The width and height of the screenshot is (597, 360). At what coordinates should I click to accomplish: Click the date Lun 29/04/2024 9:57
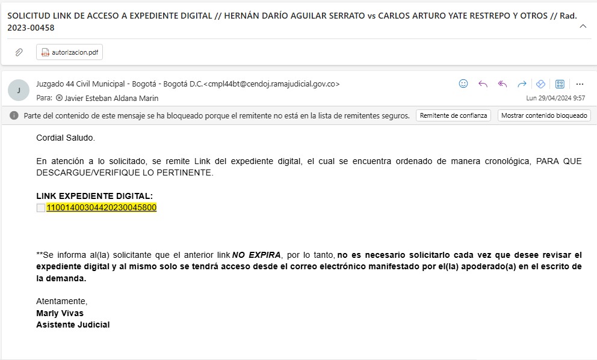[x=555, y=98]
